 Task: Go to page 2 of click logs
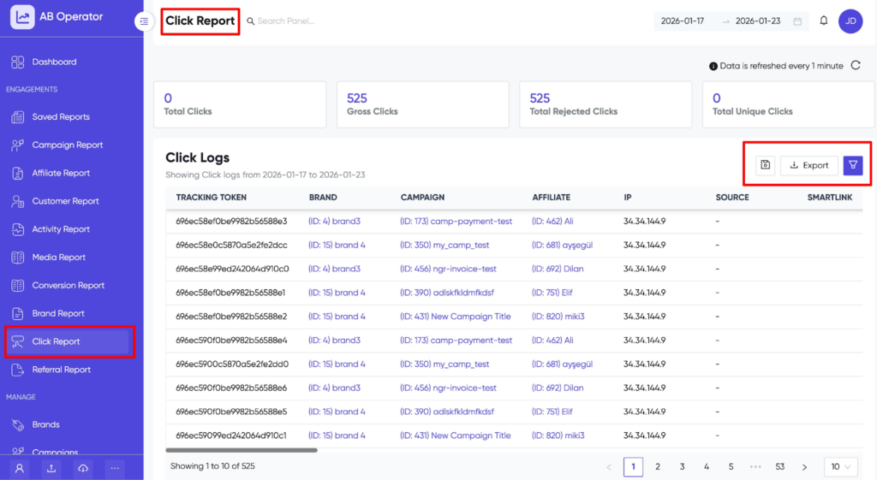tap(658, 466)
